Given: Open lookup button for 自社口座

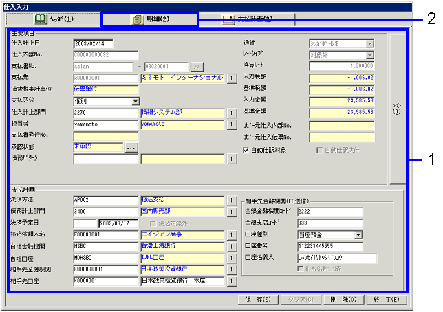Looking at the screenshot, I should [232, 258].
